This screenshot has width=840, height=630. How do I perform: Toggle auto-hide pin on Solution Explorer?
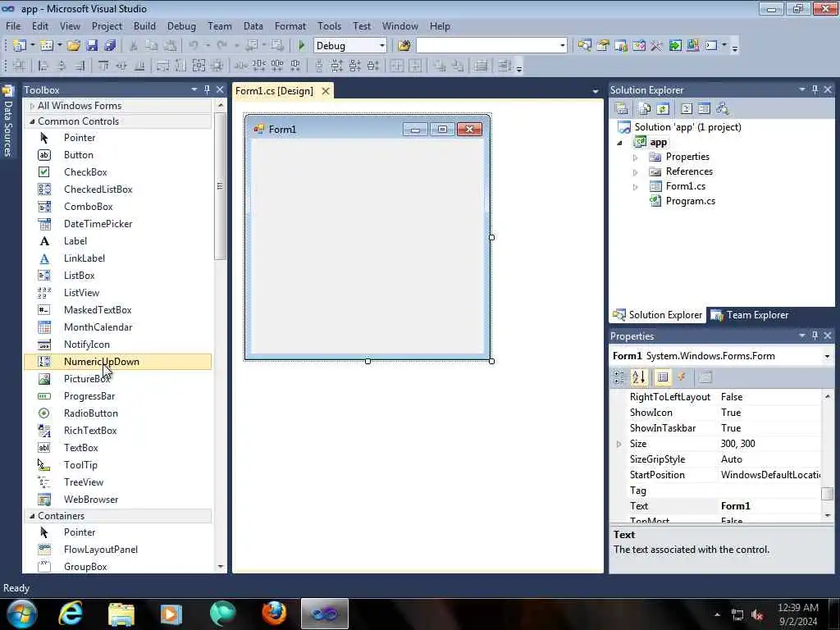815,89
